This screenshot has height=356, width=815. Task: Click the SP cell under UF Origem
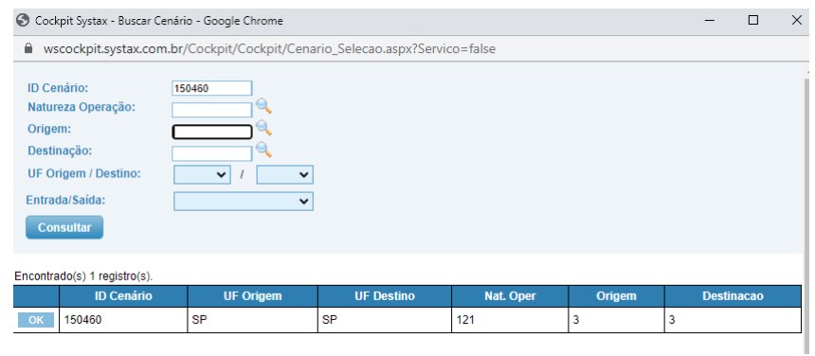253,320
